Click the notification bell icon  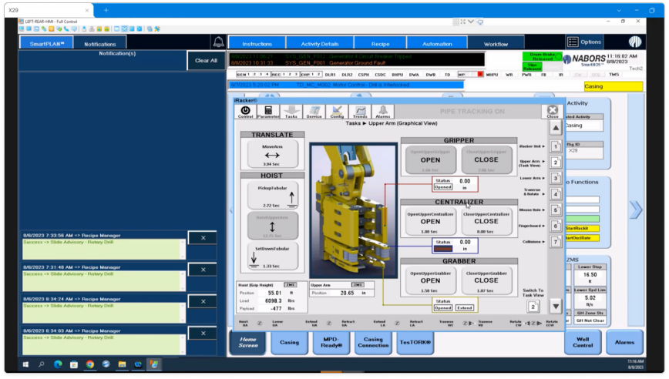click(x=218, y=42)
